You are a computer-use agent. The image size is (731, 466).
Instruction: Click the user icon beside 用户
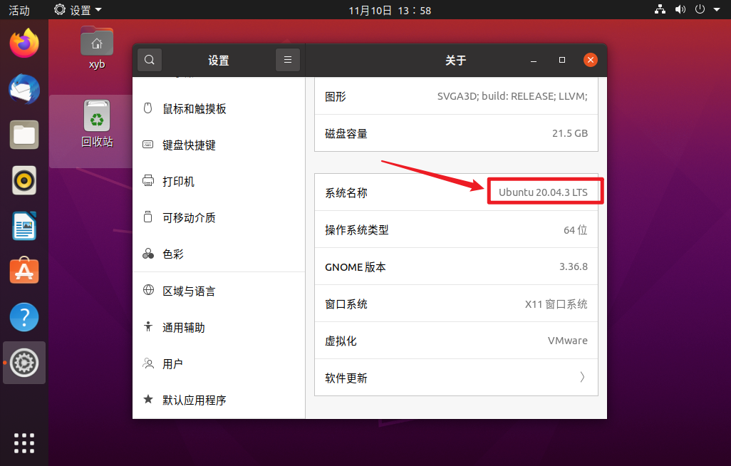coord(148,363)
